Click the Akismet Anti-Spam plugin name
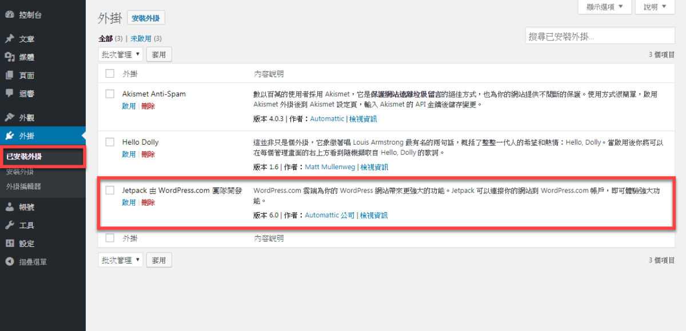Image resolution: width=686 pixels, height=331 pixels. pos(154,94)
